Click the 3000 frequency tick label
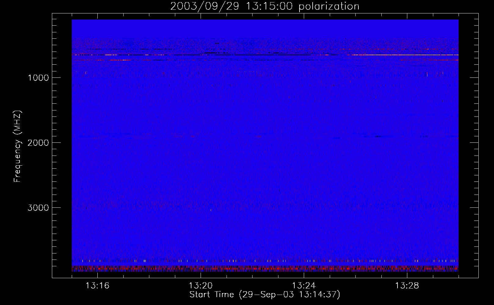The image size is (494, 305). (38, 208)
